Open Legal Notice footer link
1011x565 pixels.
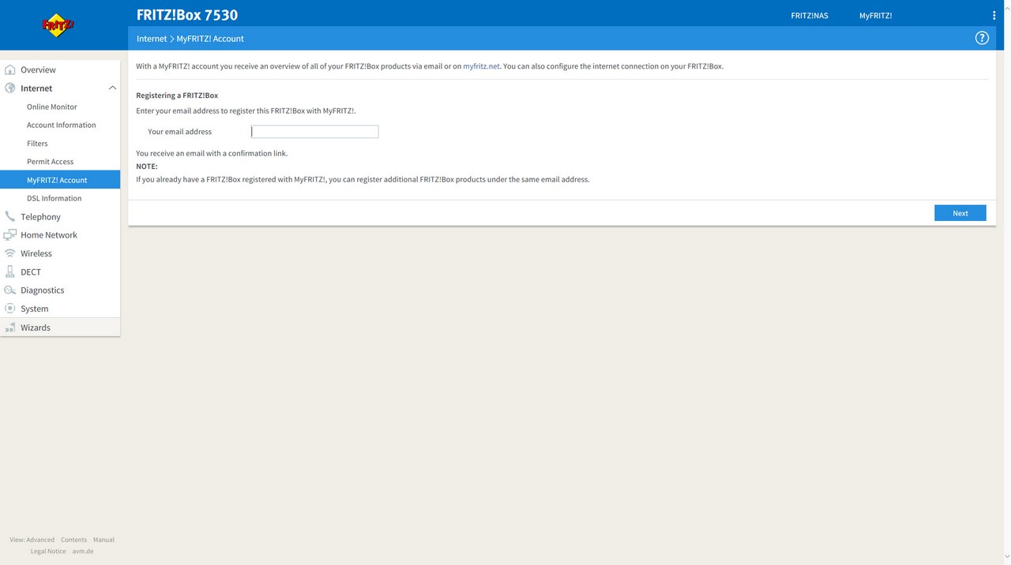pyautogui.click(x=48, y=552)
